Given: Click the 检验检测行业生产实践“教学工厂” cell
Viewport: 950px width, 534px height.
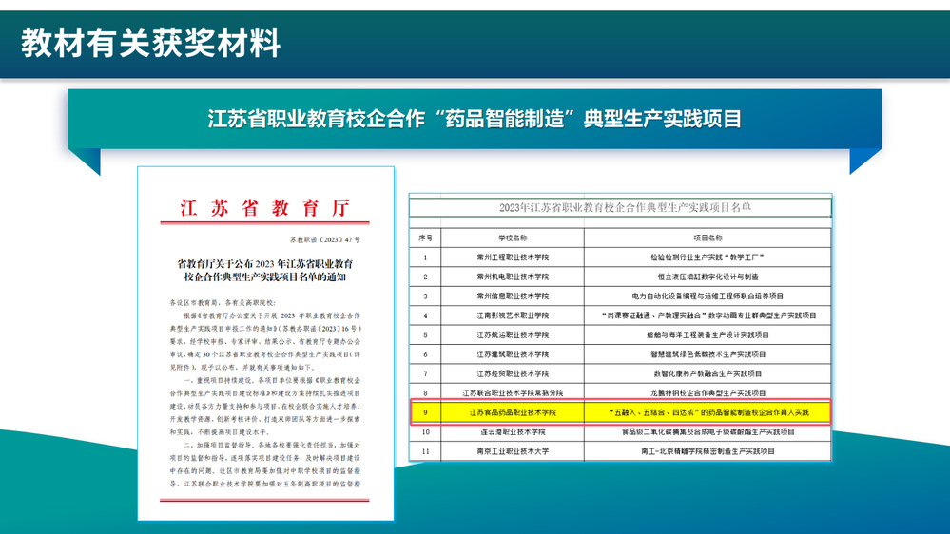Looking at the screenshot, I should point(702,257).
